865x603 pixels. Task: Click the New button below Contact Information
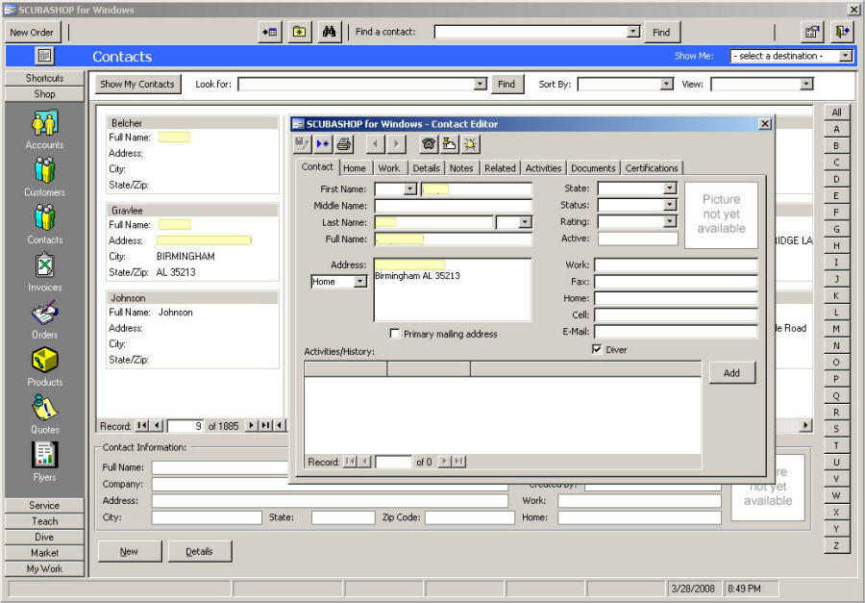(129, 551)
